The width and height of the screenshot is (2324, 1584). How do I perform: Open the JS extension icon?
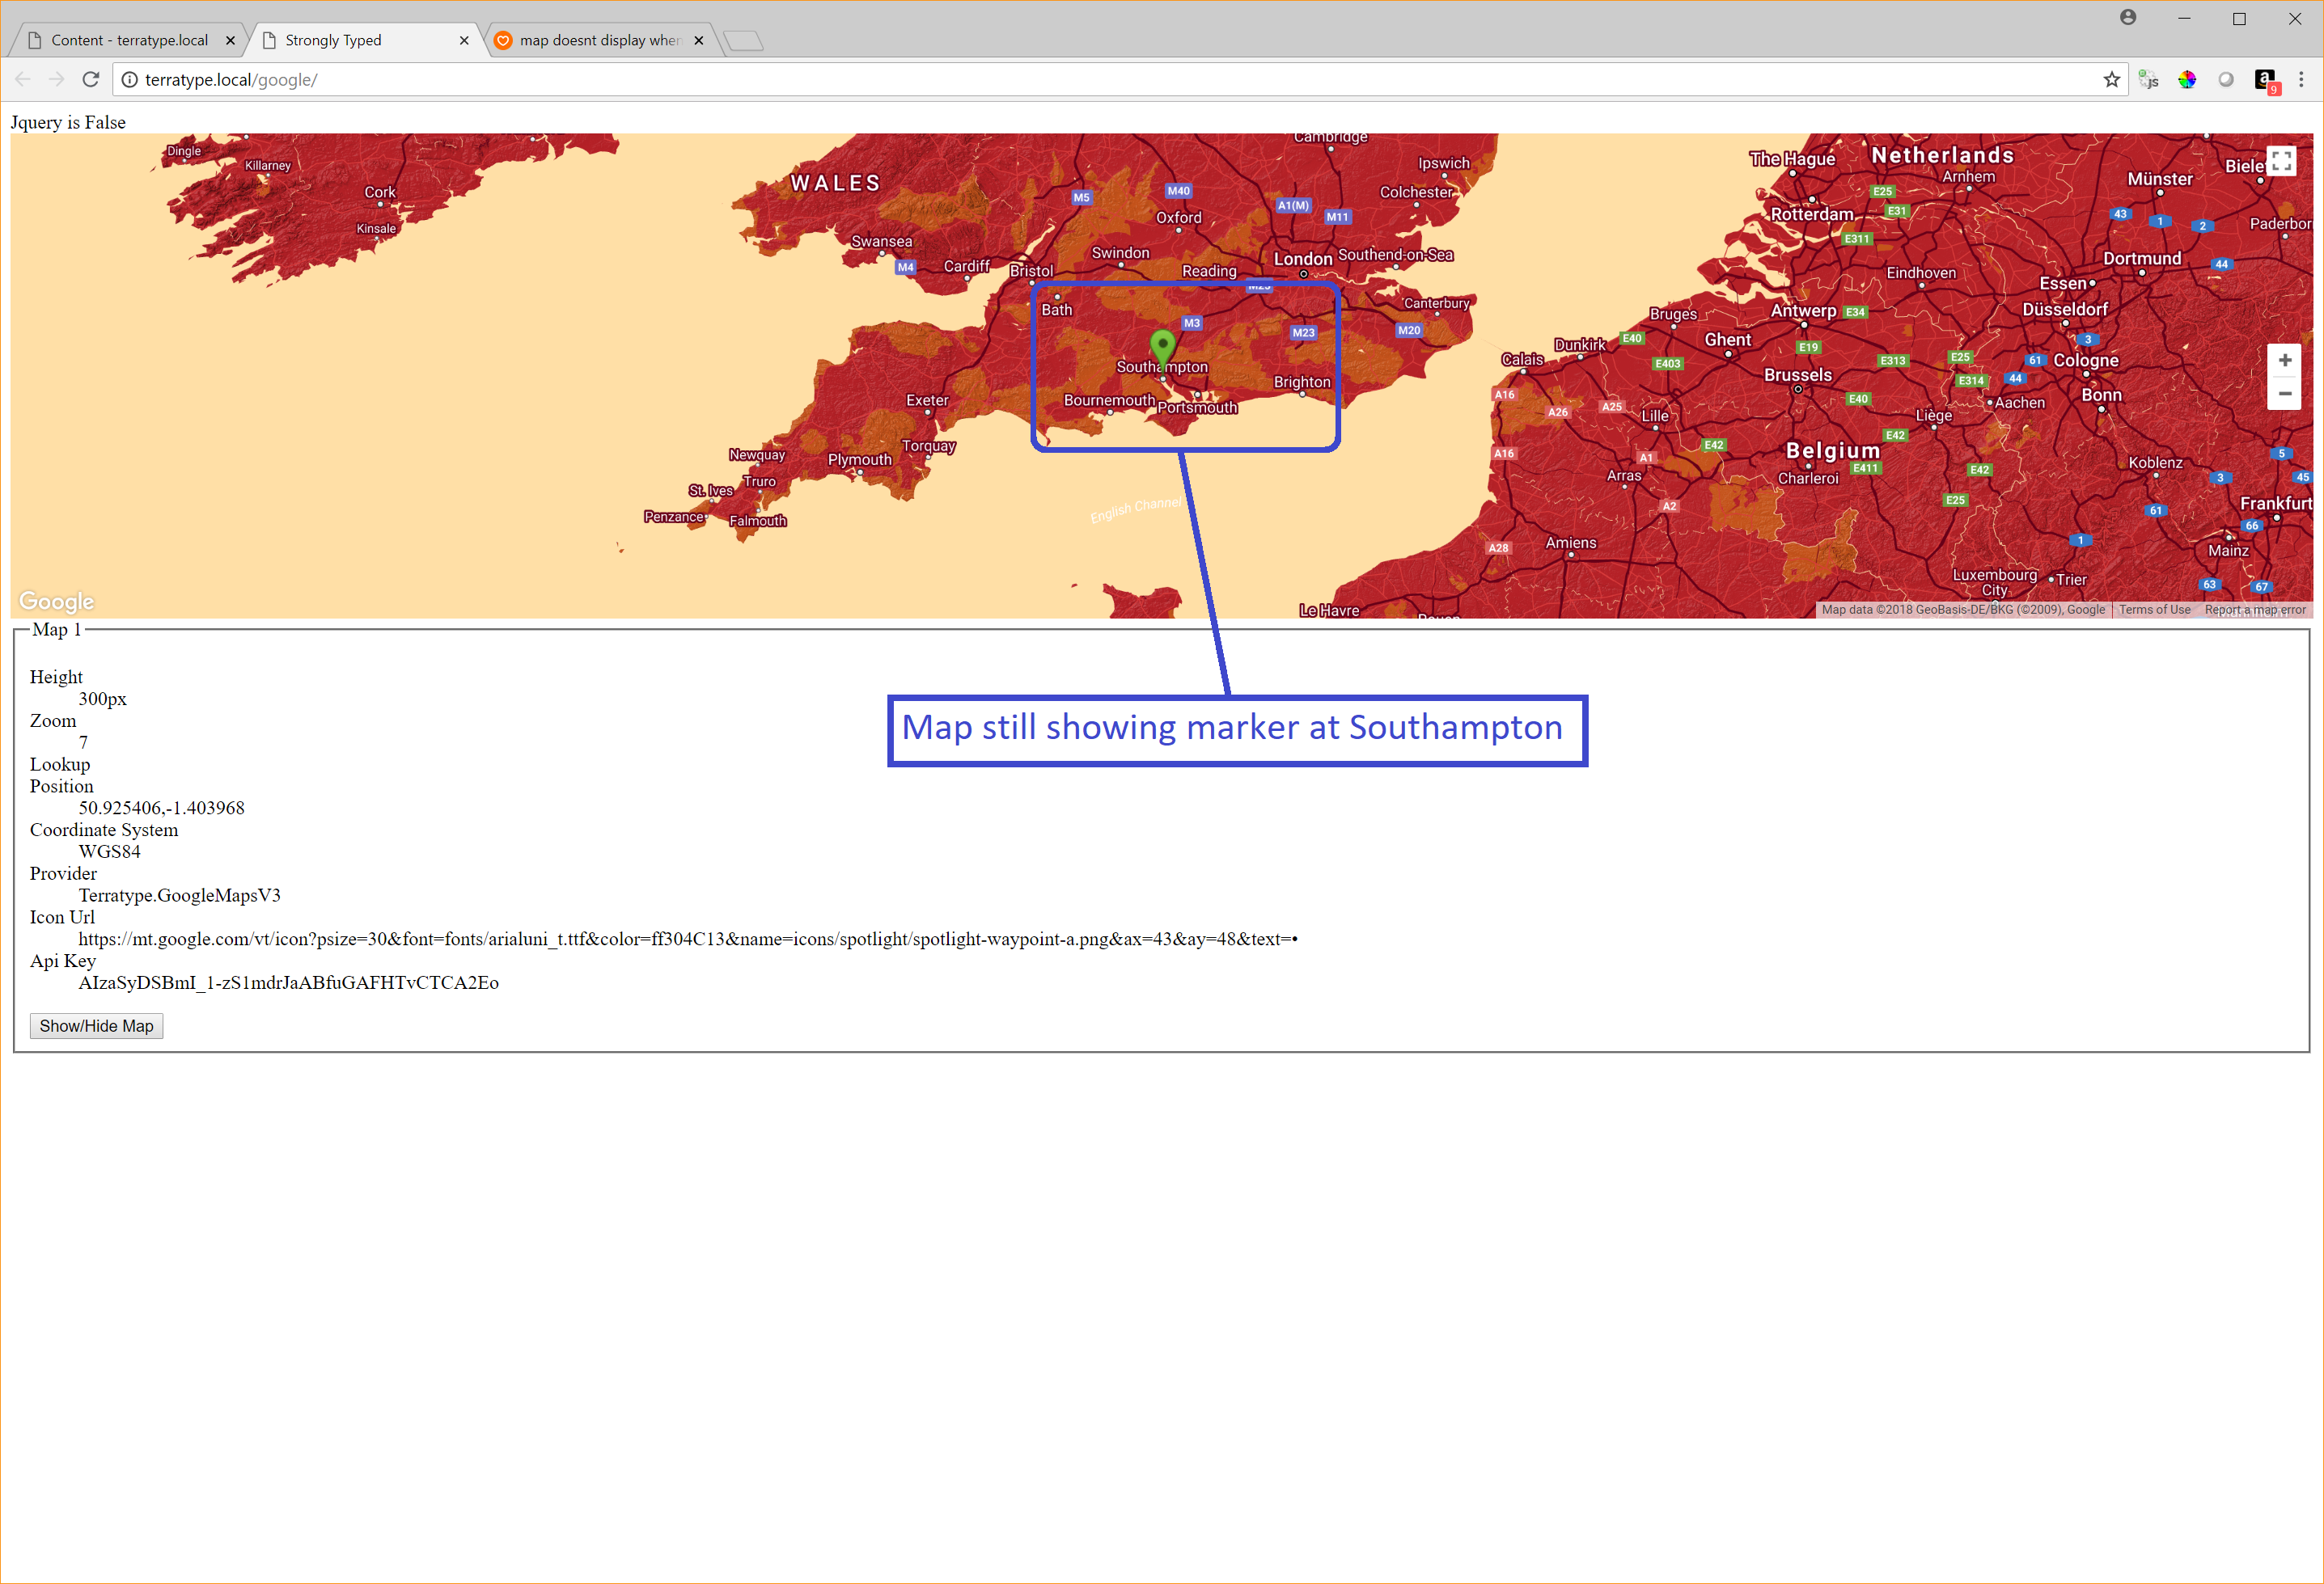2149,80
